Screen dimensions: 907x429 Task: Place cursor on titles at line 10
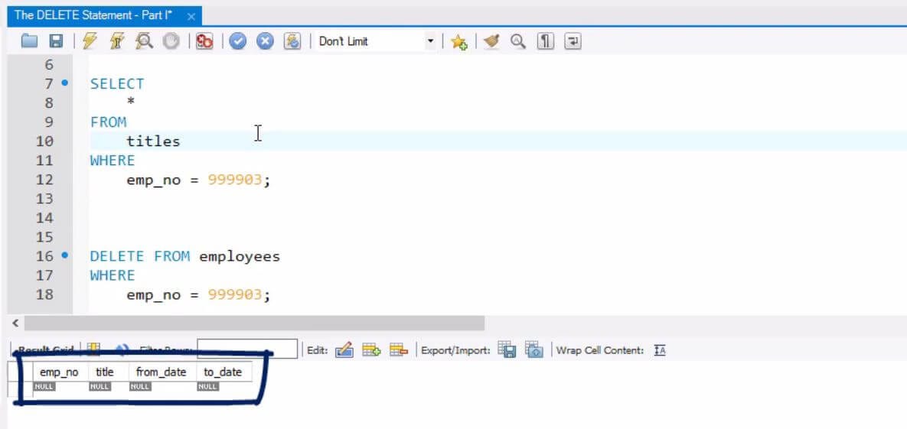[153, 141]
